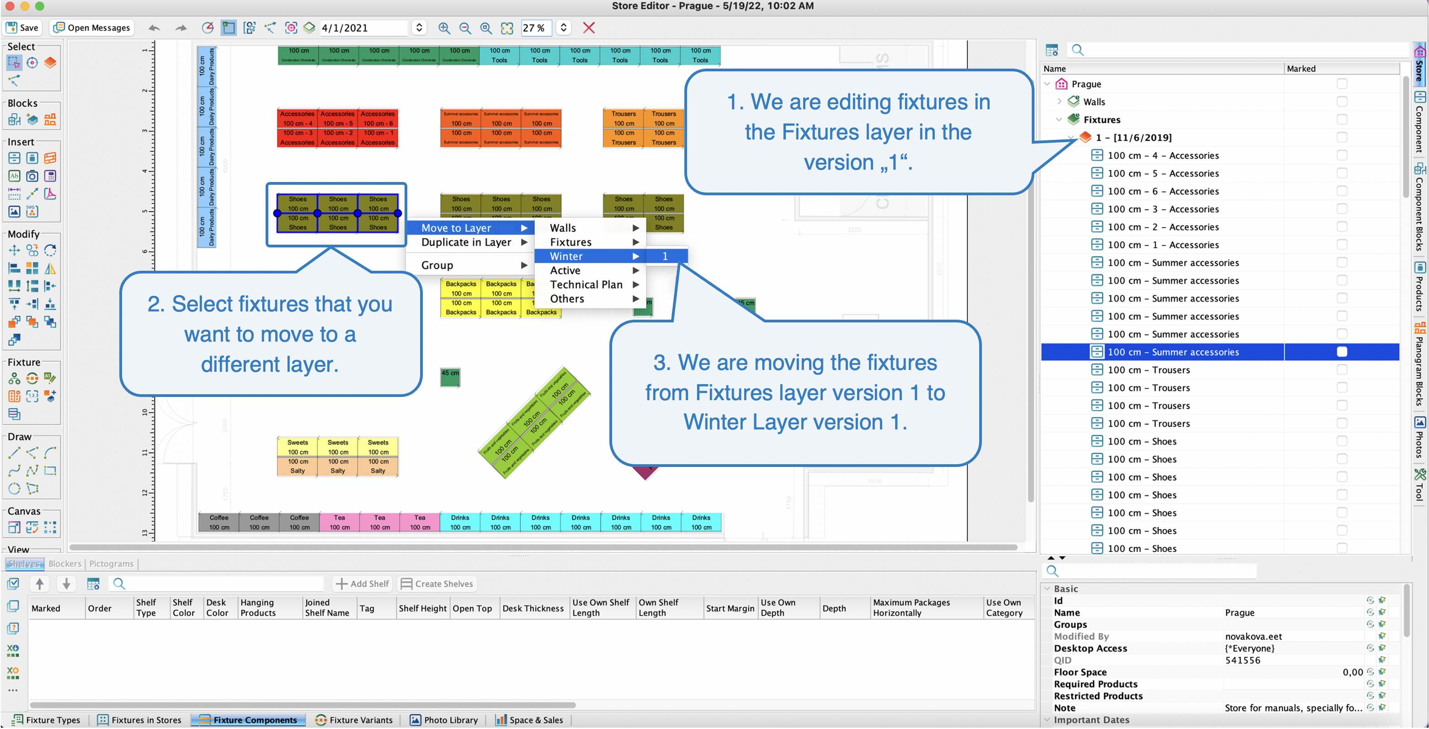Screen dimensions: 1429x729
Task: Open the Walls submenu arrow
Action: (x=636, y=228)
